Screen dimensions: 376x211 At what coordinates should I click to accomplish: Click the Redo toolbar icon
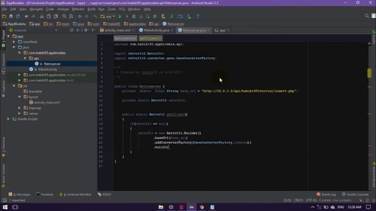33,16
